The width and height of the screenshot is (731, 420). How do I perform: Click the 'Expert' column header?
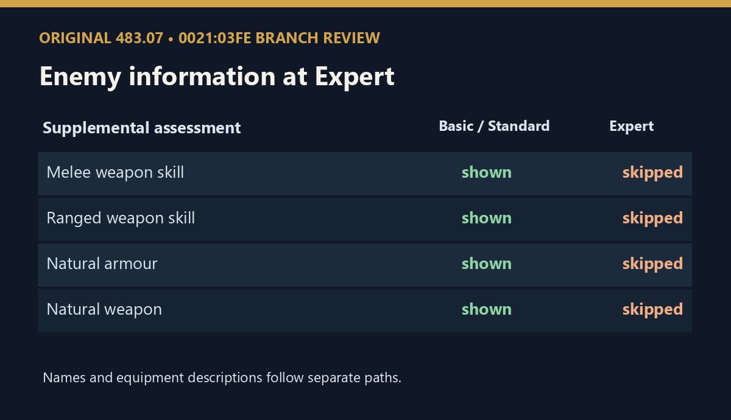tap(631, 126)
